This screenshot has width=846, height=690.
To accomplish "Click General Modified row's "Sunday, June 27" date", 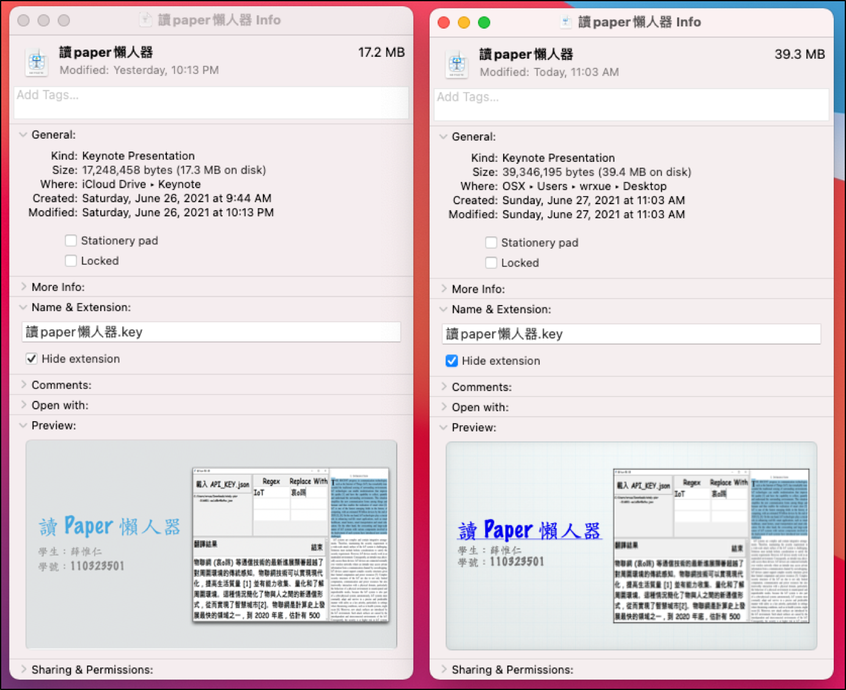I will [x=594, y=215].
